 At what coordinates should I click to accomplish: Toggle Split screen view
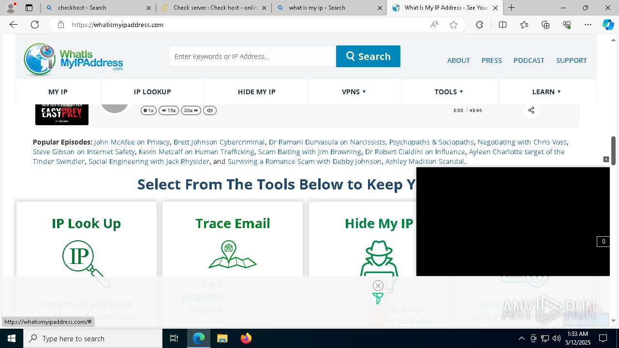tap(502, 25)
